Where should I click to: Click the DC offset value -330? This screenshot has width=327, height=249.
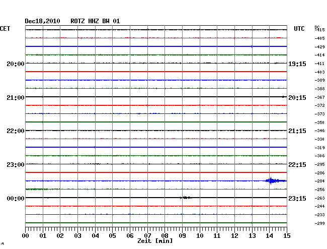click(319, 139)
